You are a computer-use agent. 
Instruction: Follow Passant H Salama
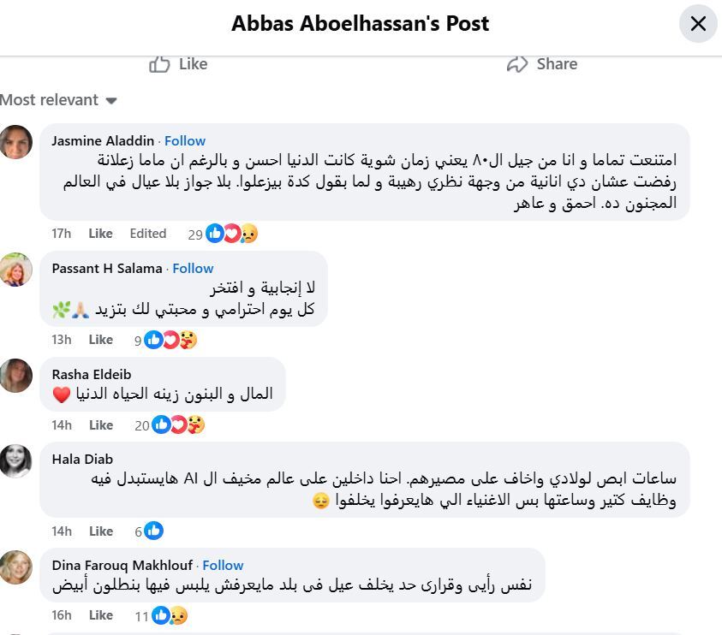(193, 268)
